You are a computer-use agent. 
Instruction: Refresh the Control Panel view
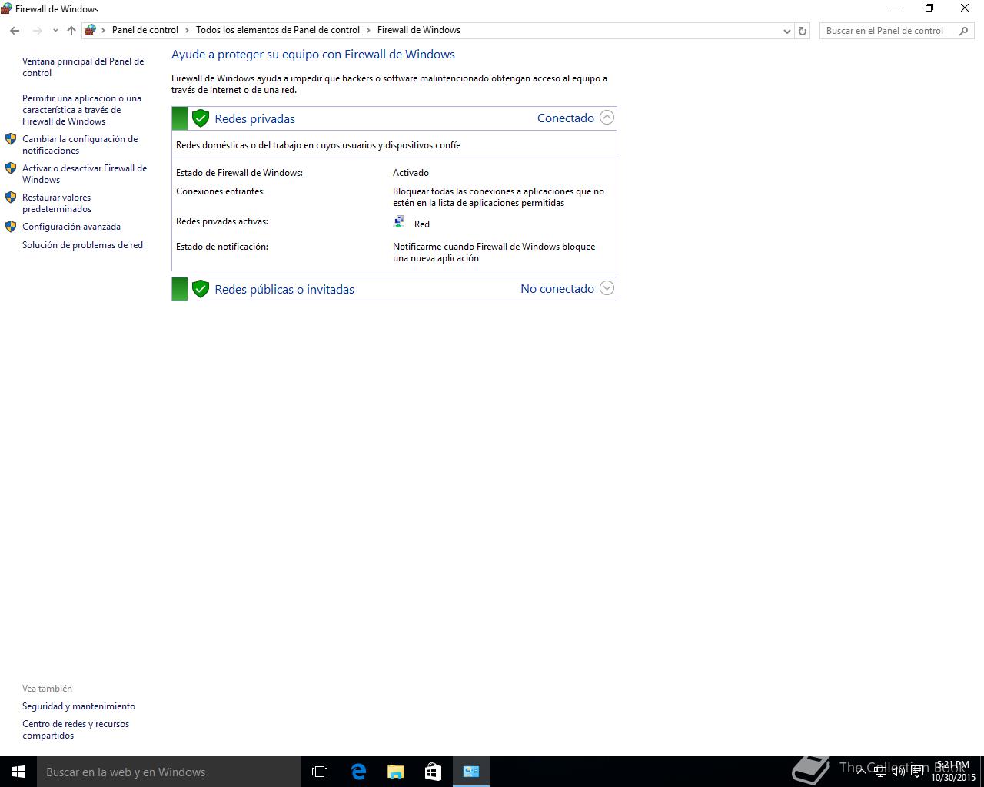(803, 31)
